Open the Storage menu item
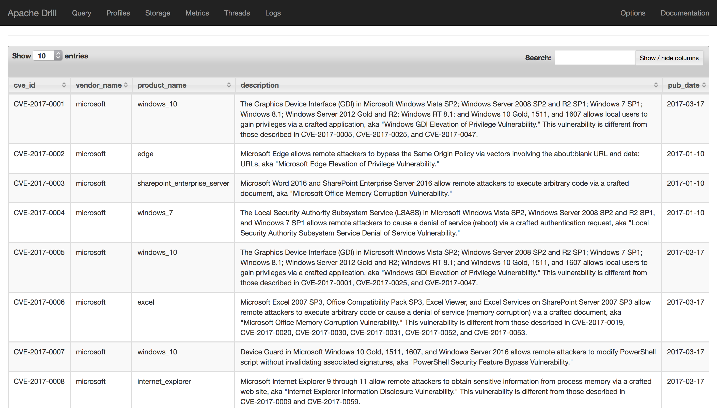The height and width of the screenshot is (408, 717). [158, 13]
